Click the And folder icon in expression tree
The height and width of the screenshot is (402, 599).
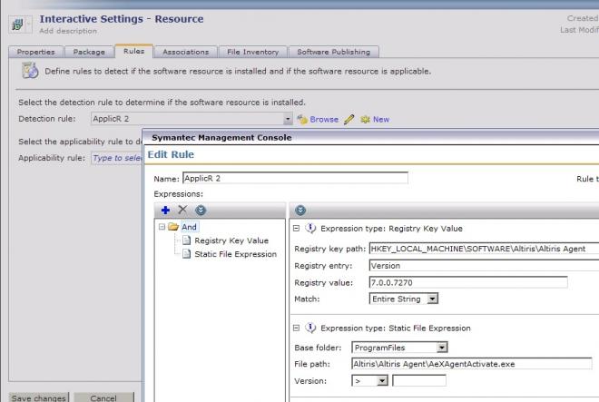click(173, 227)
